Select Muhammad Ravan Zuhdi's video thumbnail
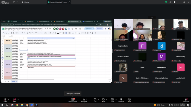The height and width of the screenshot is (107, 191). coord(142,24)
